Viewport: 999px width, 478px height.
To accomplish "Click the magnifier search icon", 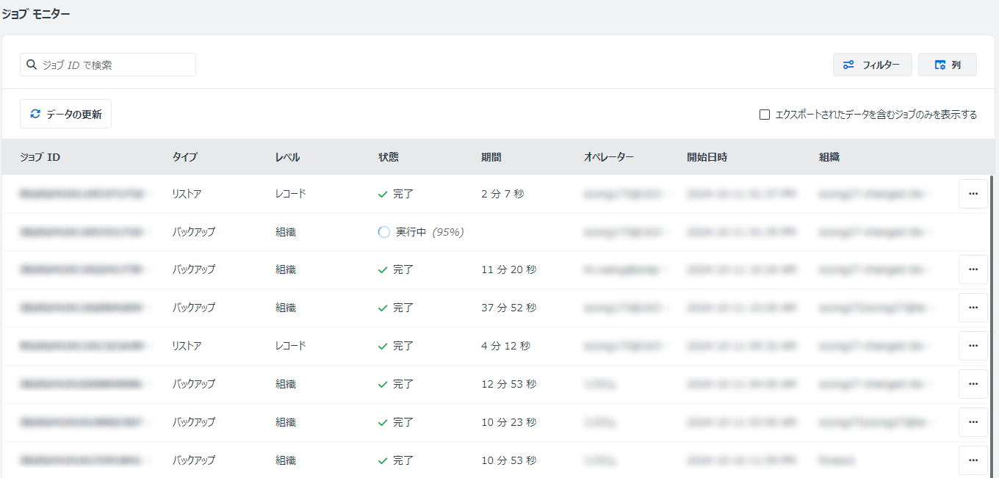I will [32, 65].
